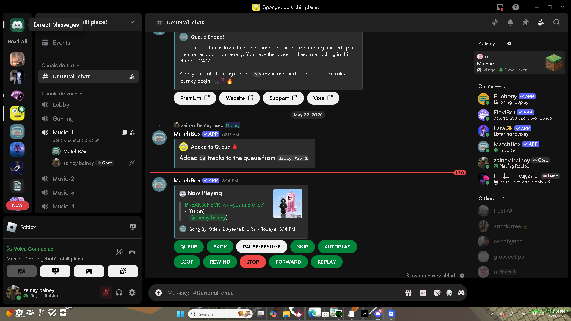Open the Now Playing album art thumbnail
The height and width of the screenshot is (321, 571).
[x=288, y=204]
